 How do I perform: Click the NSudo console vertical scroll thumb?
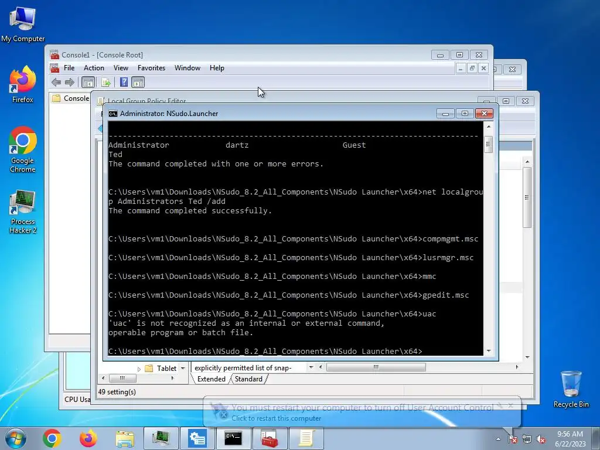click(x=488, y=145)
